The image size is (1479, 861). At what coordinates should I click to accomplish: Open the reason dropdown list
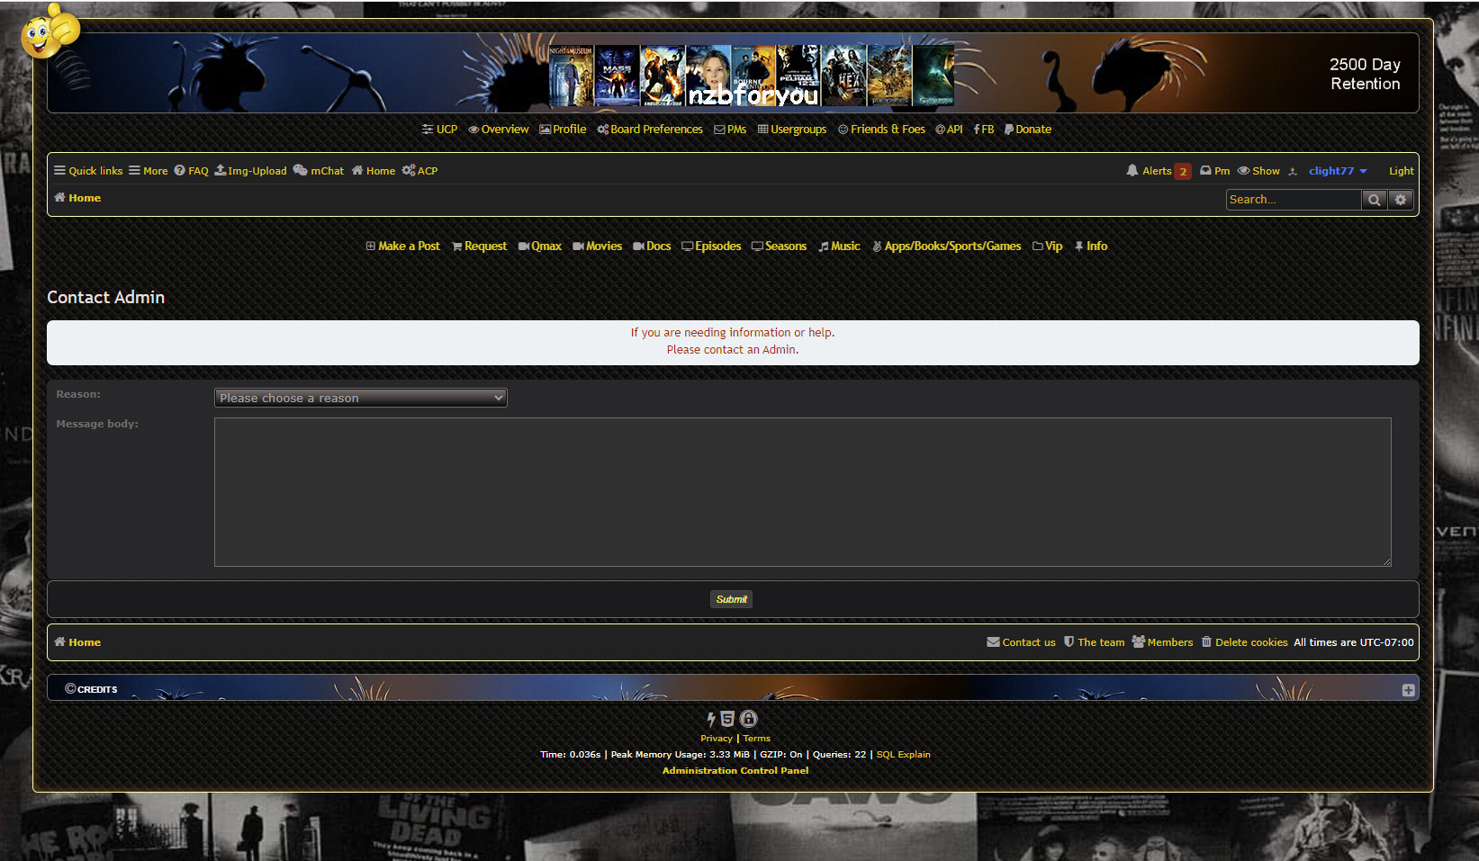coord(360,398)
